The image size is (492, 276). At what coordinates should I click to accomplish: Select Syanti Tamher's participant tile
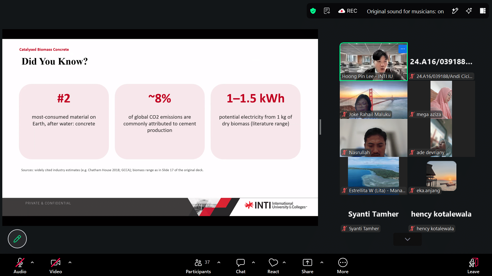[x=374, y=214]
